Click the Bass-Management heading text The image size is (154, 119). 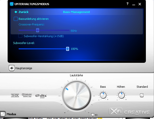tap(76, 12)
